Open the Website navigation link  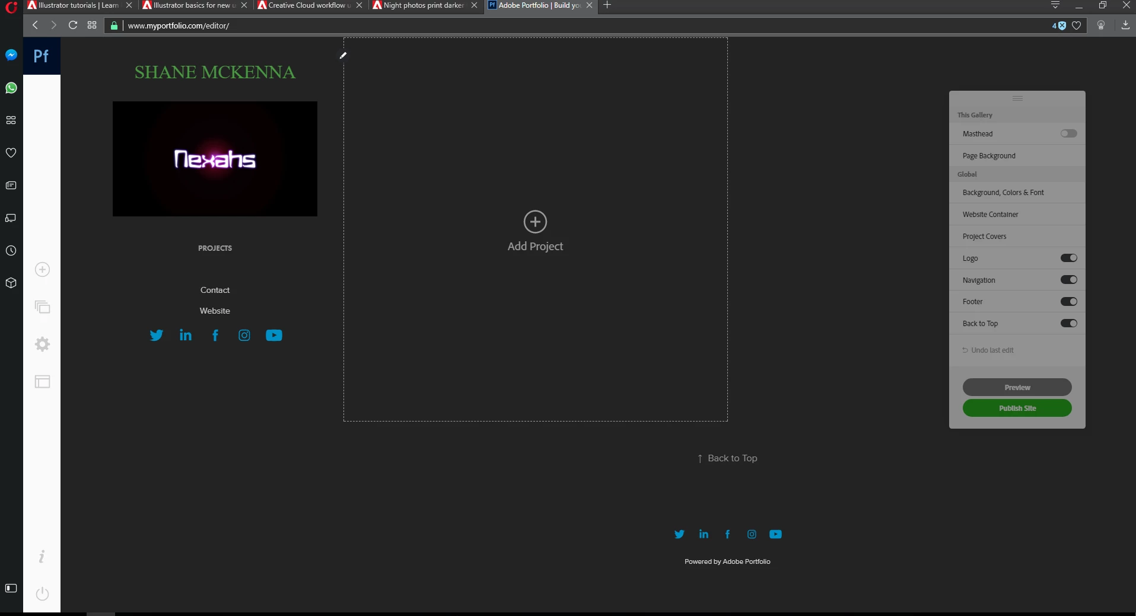(215, 311)
